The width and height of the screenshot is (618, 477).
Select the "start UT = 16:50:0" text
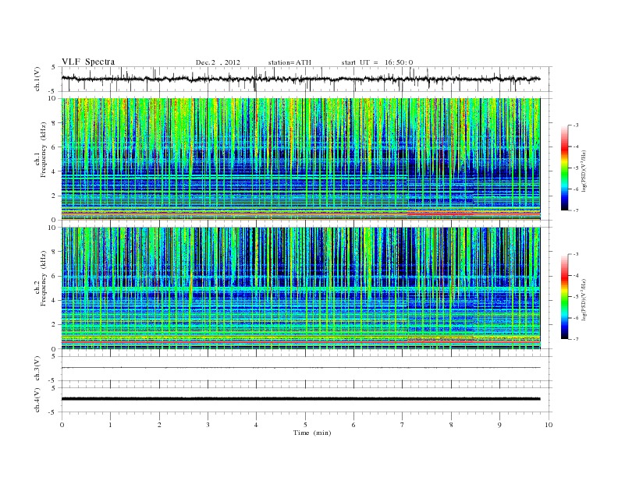point(377,62)
